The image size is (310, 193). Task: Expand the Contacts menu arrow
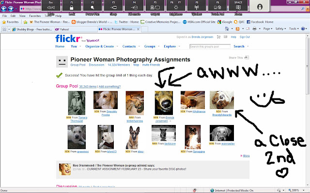[x=139, y=46]
